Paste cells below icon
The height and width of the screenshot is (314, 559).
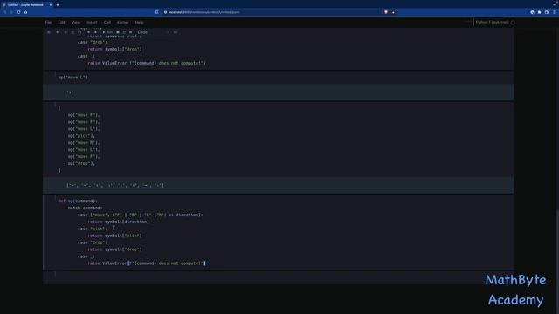click(79, 32)
